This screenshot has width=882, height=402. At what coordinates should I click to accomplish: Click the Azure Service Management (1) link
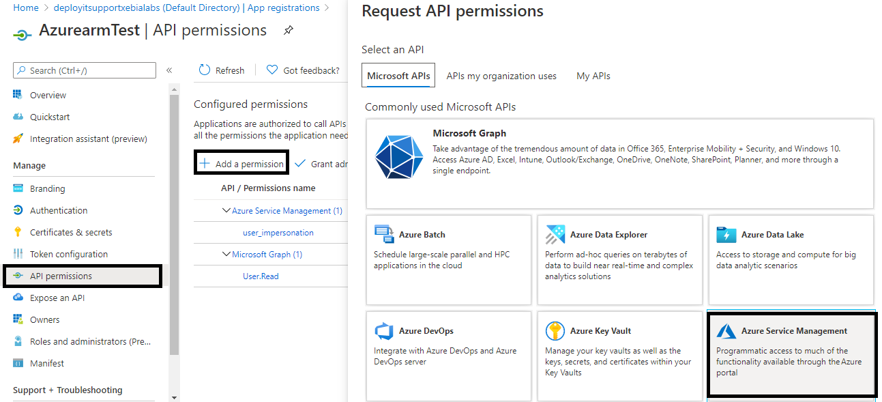pyautogui.click(x=287, y=211)
